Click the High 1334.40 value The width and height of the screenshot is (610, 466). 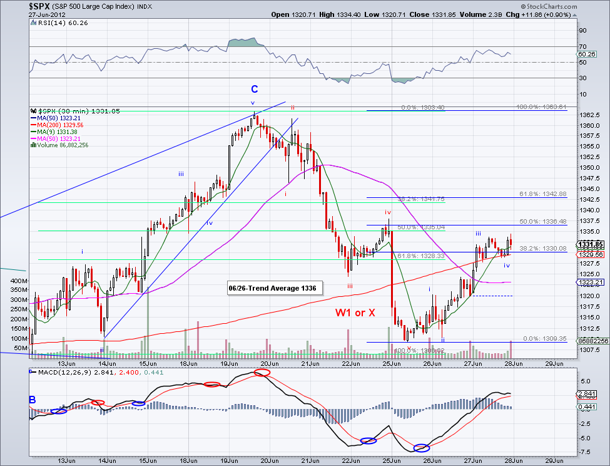(340, 15)
